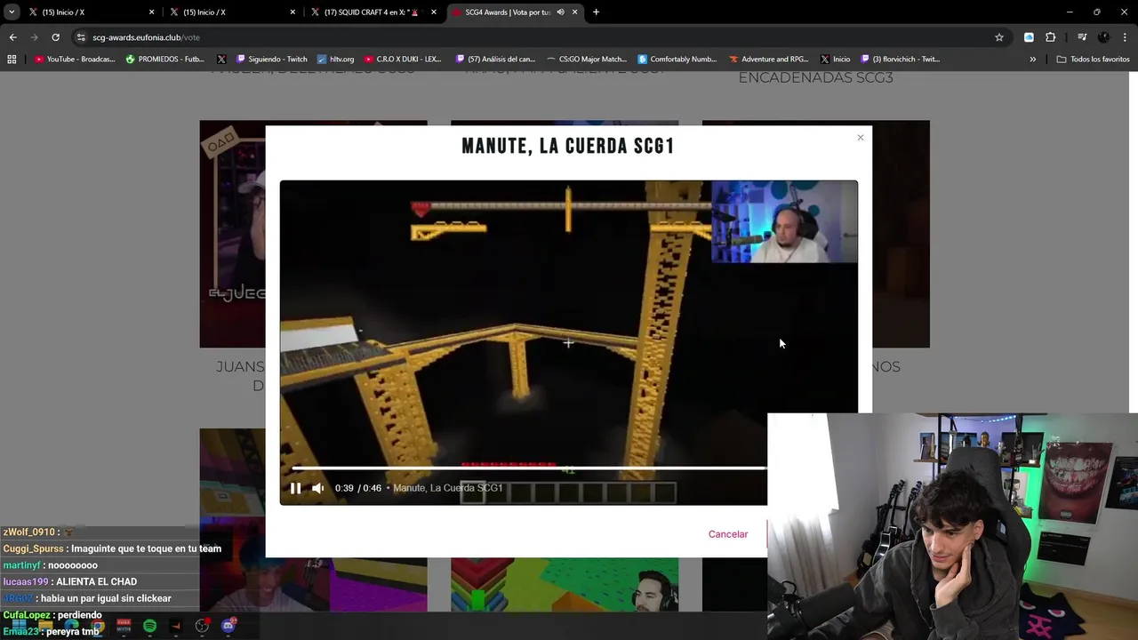Open the (57) Análisis del can... bookmark
Viewport: 1138px width, 640px height.
click(x=495, y=60)
